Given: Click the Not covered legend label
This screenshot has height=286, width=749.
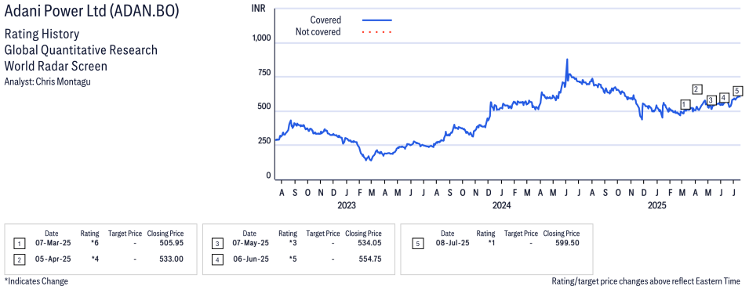Looking at the screenshot, I should click(x=318, y=32).
